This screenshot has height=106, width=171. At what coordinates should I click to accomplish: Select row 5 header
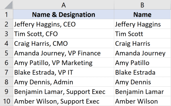(7, 53)
